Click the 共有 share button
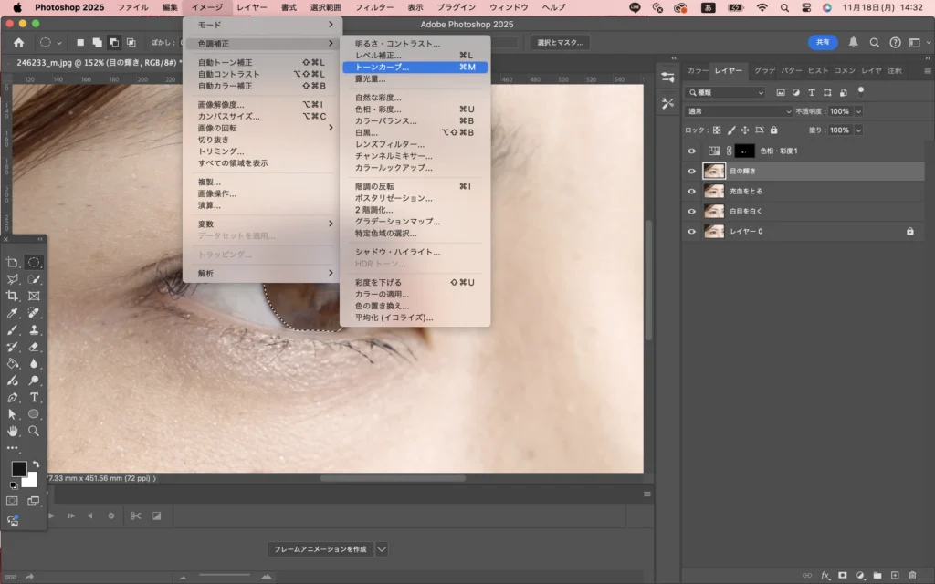The image size is (935, 584). pos(823,43)
